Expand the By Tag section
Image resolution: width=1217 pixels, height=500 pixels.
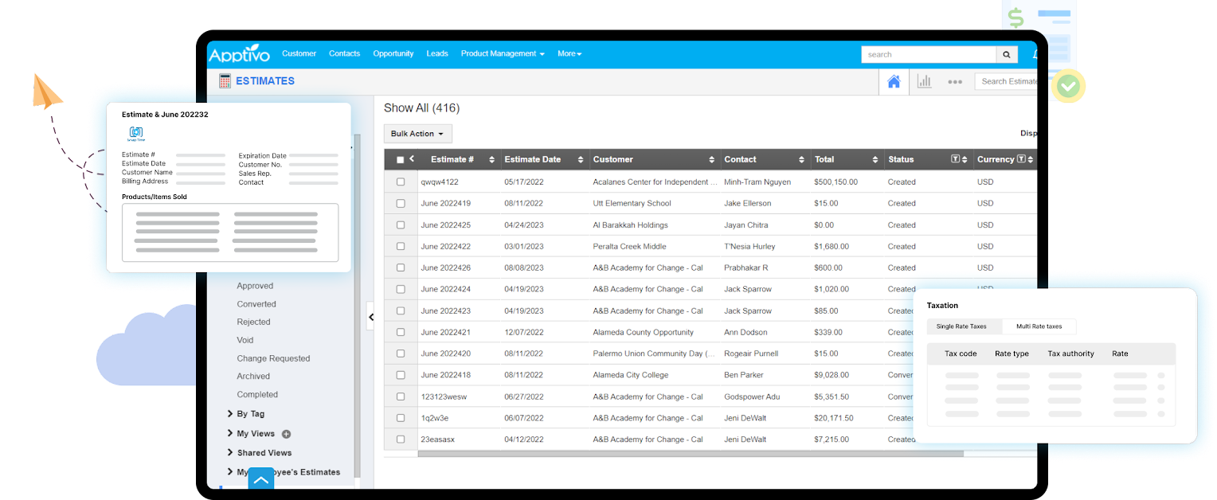(250, 414)
